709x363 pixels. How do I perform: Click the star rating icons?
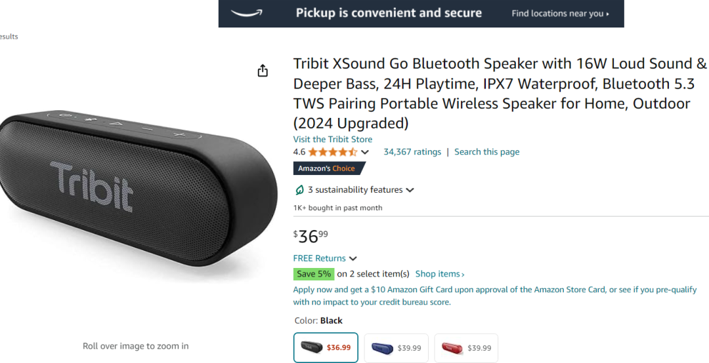coord(333,152)
